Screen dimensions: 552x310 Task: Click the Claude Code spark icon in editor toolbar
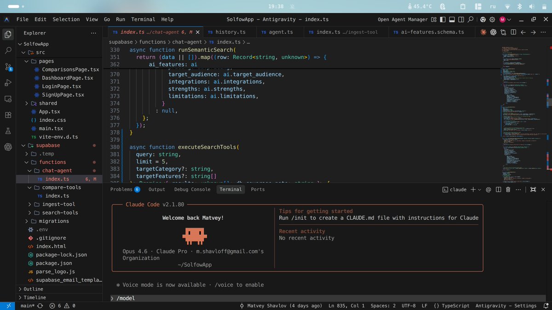483,32
